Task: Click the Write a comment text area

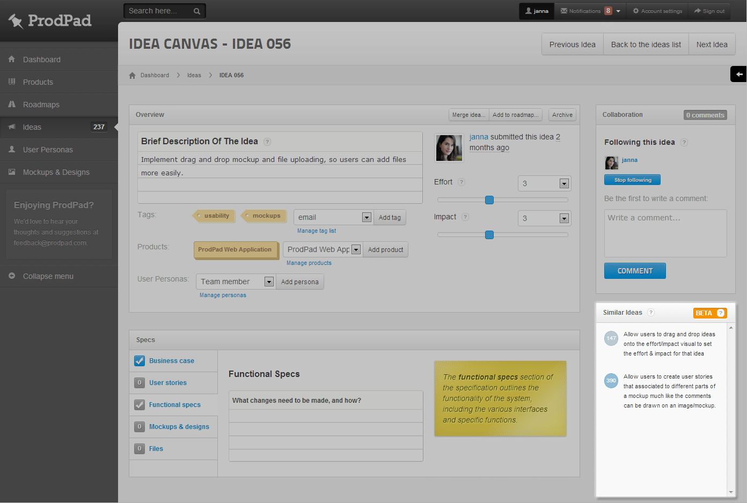Action: (665, 233)
